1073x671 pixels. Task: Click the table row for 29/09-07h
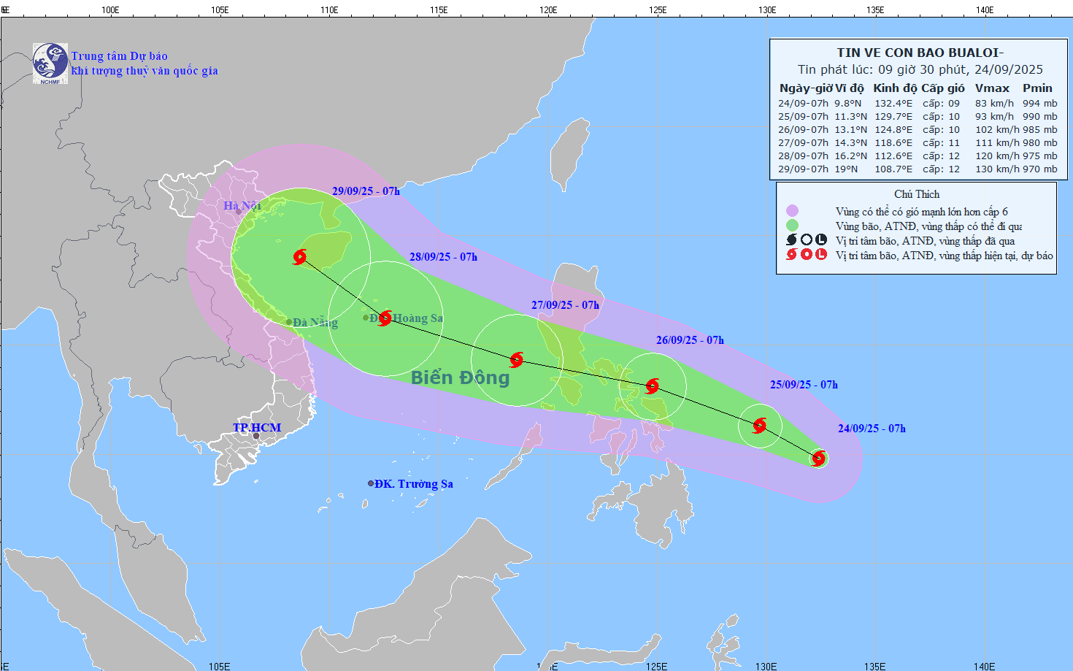(x=918, y=169)
